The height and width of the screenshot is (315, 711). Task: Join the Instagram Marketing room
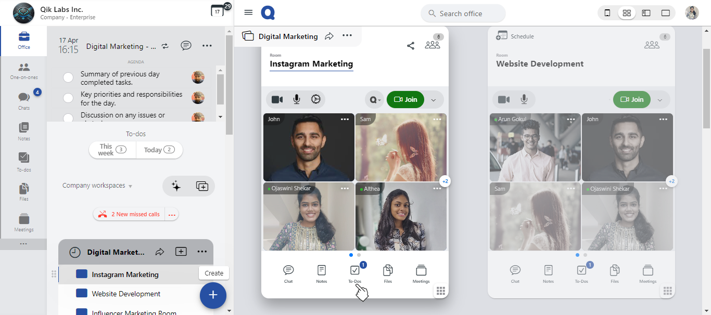pyautogui.click(x=405, y=100)
